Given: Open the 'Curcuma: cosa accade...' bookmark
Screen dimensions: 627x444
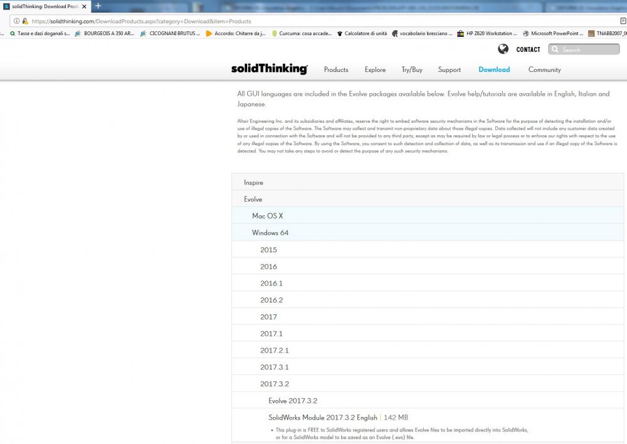Looking at the screenshot, I should tap(302, 34).
